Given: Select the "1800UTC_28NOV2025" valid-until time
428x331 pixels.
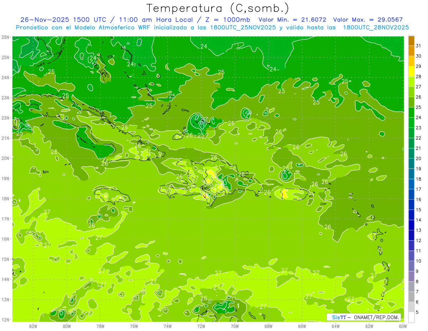Looking at the screenshot, I should pyautogui.click(x=376, y=27).
